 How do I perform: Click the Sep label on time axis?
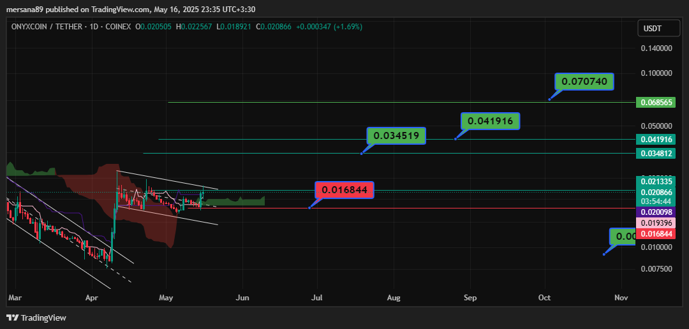(x=470, y=298)
